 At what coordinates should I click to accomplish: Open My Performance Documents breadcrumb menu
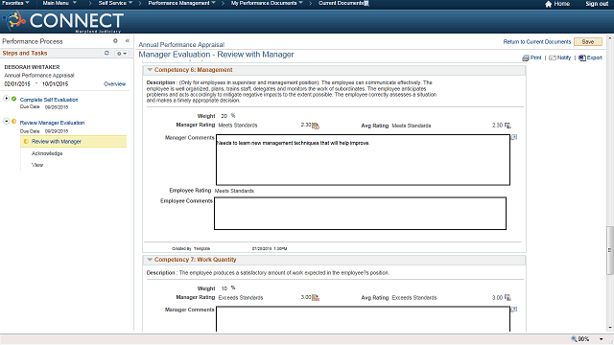[267, 3]
